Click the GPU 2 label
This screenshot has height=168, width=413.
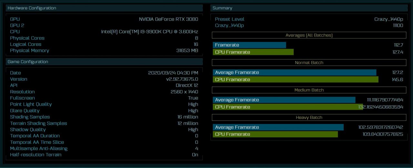coord(17,25)
